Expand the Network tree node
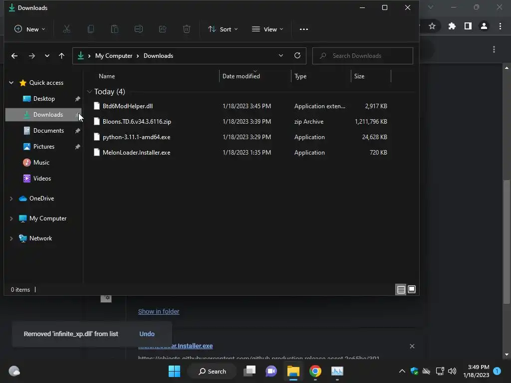This screenshot has height=383, width=511. [11, 238]
